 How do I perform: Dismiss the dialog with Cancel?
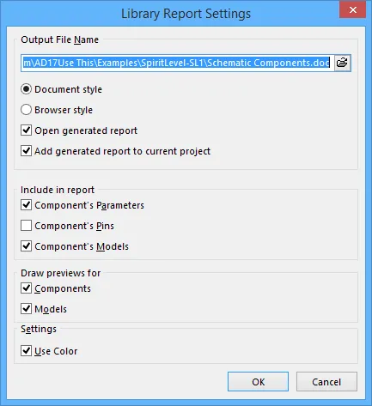coord(326,382)
